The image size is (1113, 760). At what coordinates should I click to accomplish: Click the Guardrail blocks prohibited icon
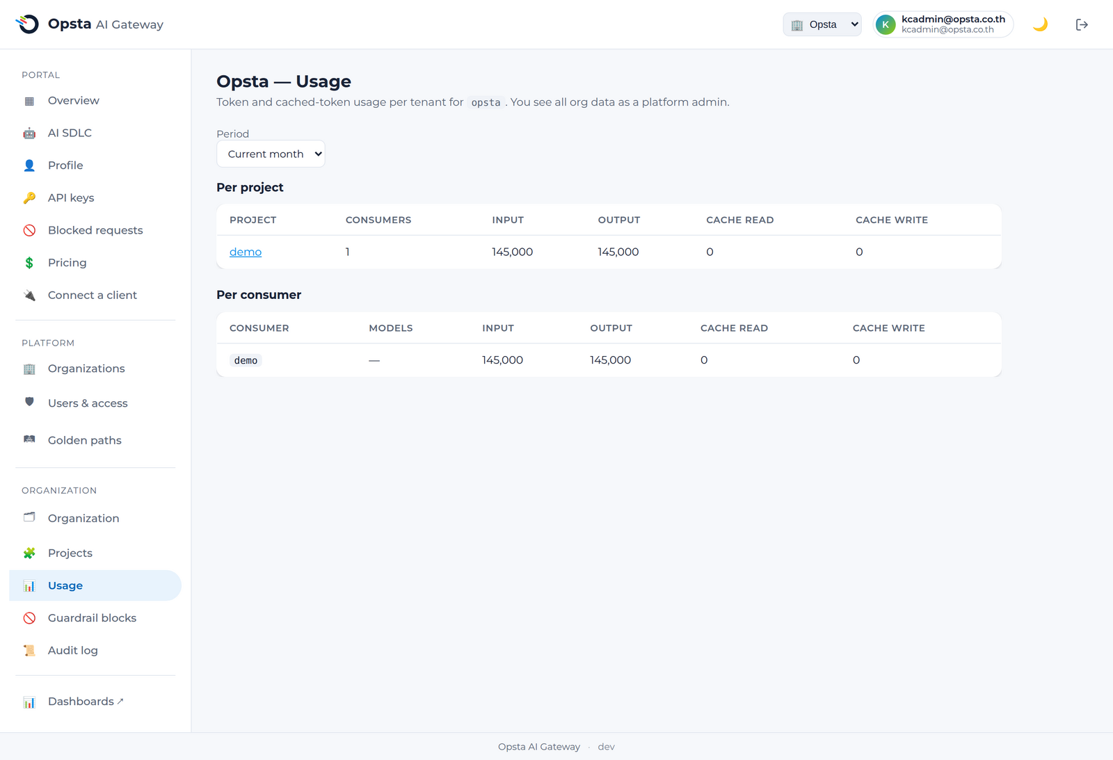29,618
